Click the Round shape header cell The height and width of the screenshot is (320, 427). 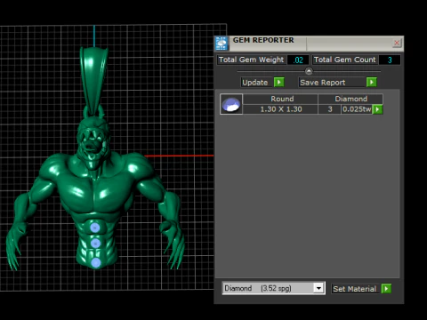pyautogui.click(x=282, y=99)
